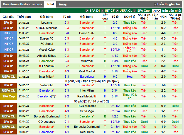Click Thua 1/2 kèo result cell

coord(130,96)
